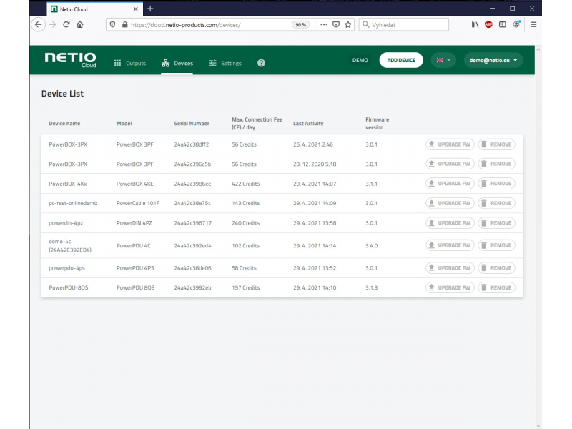Select the PowerCable 101F model cell
The width and height of the screenshot is (572, 429).
pos(138,203)
